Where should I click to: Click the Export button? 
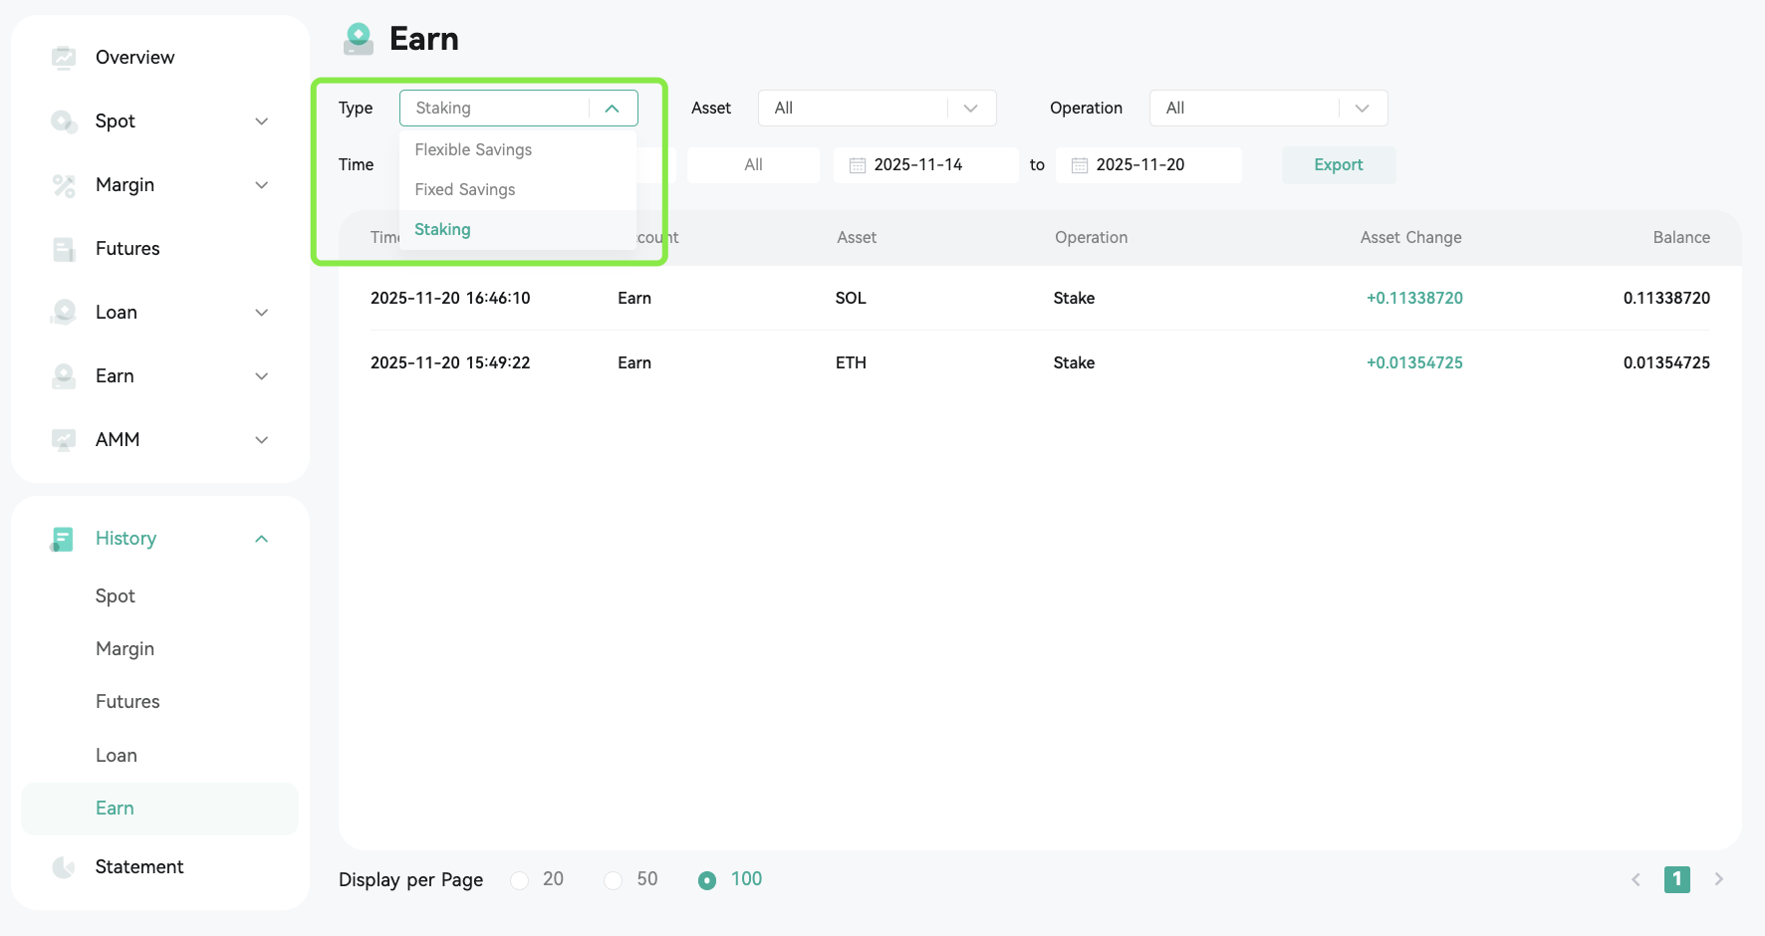click(1339, 165)
